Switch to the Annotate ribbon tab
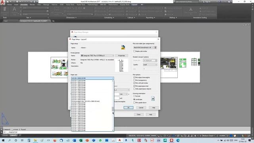 point(24,5)
